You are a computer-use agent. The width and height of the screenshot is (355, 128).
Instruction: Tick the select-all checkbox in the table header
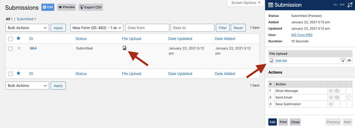tap(10, 39)
